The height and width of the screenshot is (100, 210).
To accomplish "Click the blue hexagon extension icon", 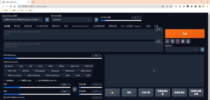I will click(176, 6).
